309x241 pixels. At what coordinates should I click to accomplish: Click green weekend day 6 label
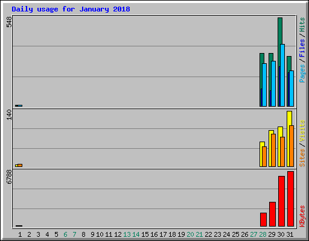65,234
